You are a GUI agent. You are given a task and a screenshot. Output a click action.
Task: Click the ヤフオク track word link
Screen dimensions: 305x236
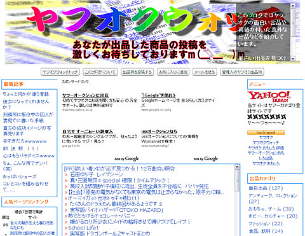[x=266, y=137]
